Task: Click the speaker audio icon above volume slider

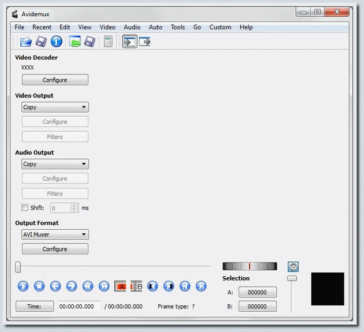Action: click(293, 267)
